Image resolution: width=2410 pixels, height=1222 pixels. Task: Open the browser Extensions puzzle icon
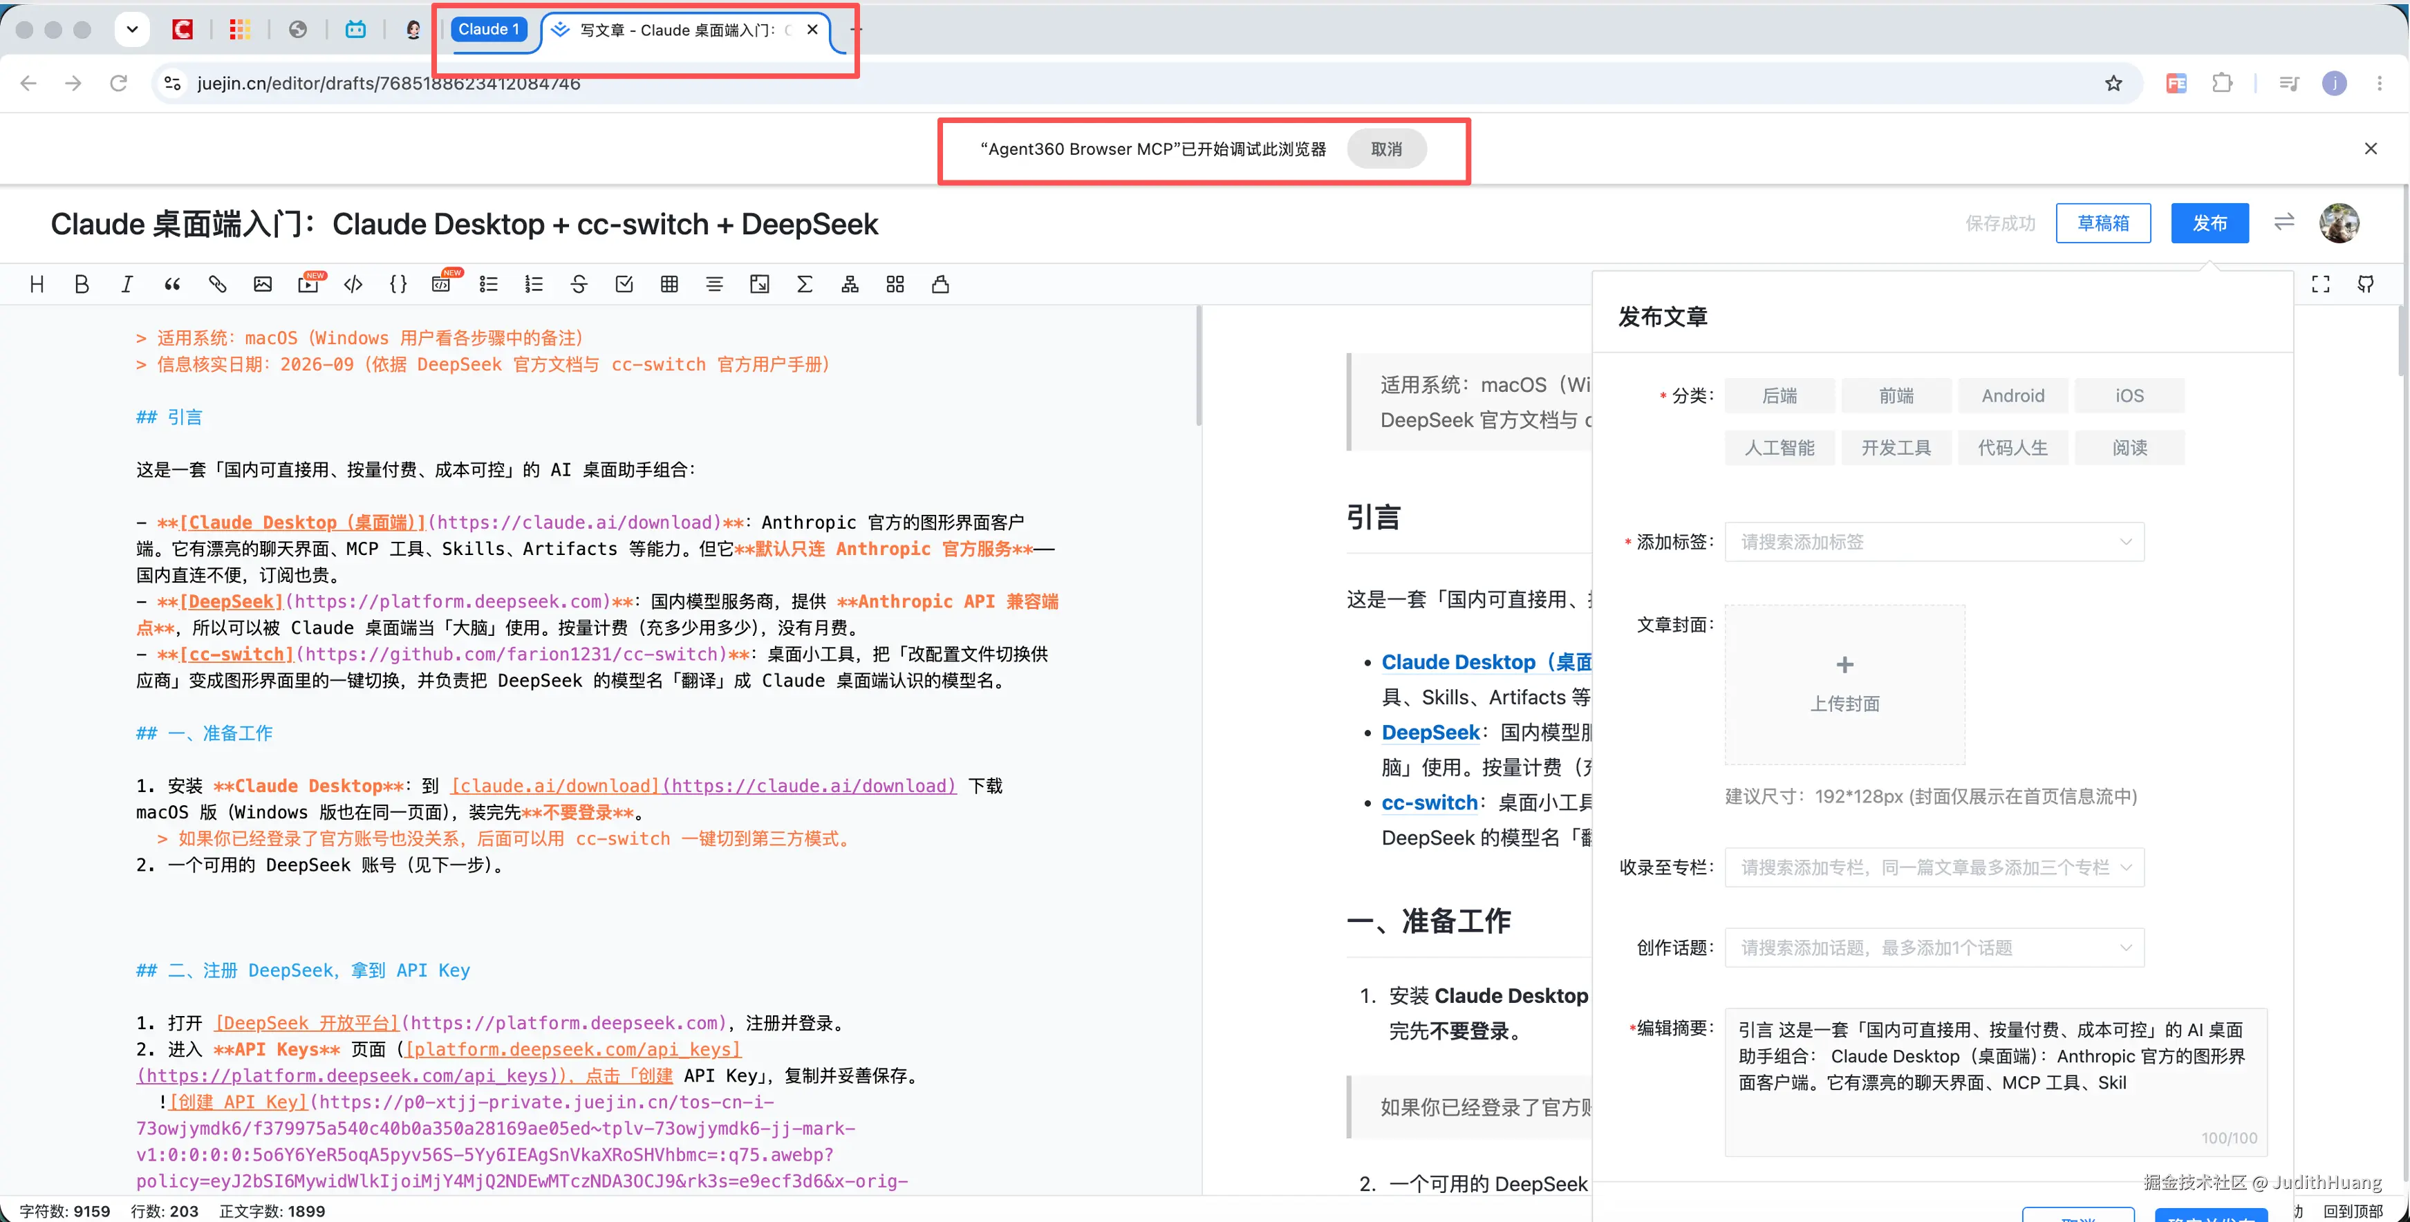click(2222, 83)
